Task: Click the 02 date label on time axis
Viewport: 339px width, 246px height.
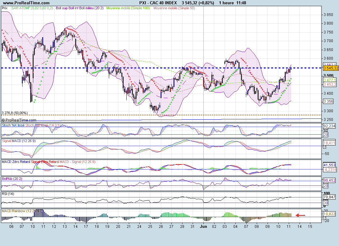Action: coord(214,227)
